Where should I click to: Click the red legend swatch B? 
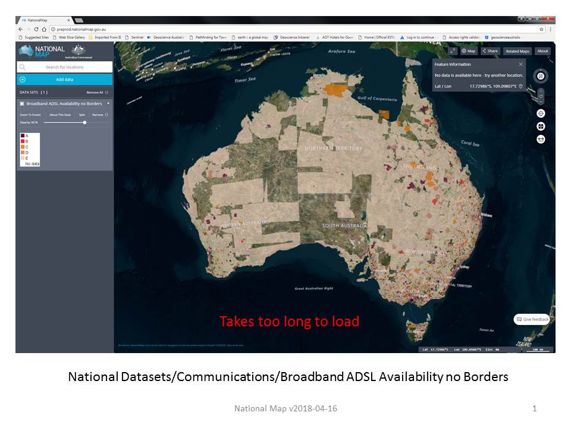pyautogui.click(x=23, y=141)
